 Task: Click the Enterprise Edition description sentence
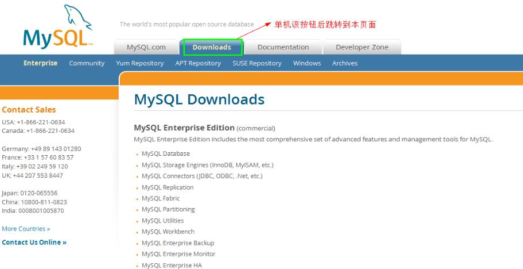[x=313, y=139]
